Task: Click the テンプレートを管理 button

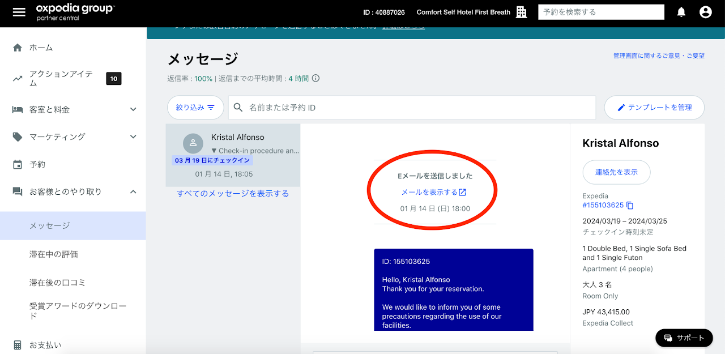Action: (654, 108)
